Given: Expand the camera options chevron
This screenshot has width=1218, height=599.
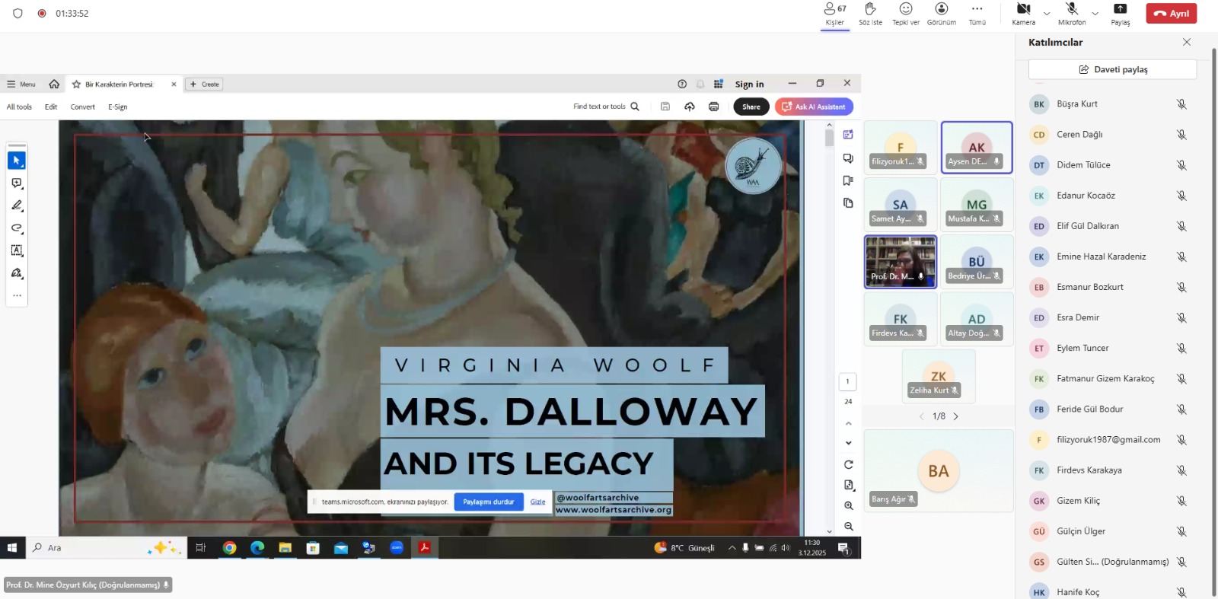Looking at the screenshot, I should pyautogui.click(x=1047, y=14).
